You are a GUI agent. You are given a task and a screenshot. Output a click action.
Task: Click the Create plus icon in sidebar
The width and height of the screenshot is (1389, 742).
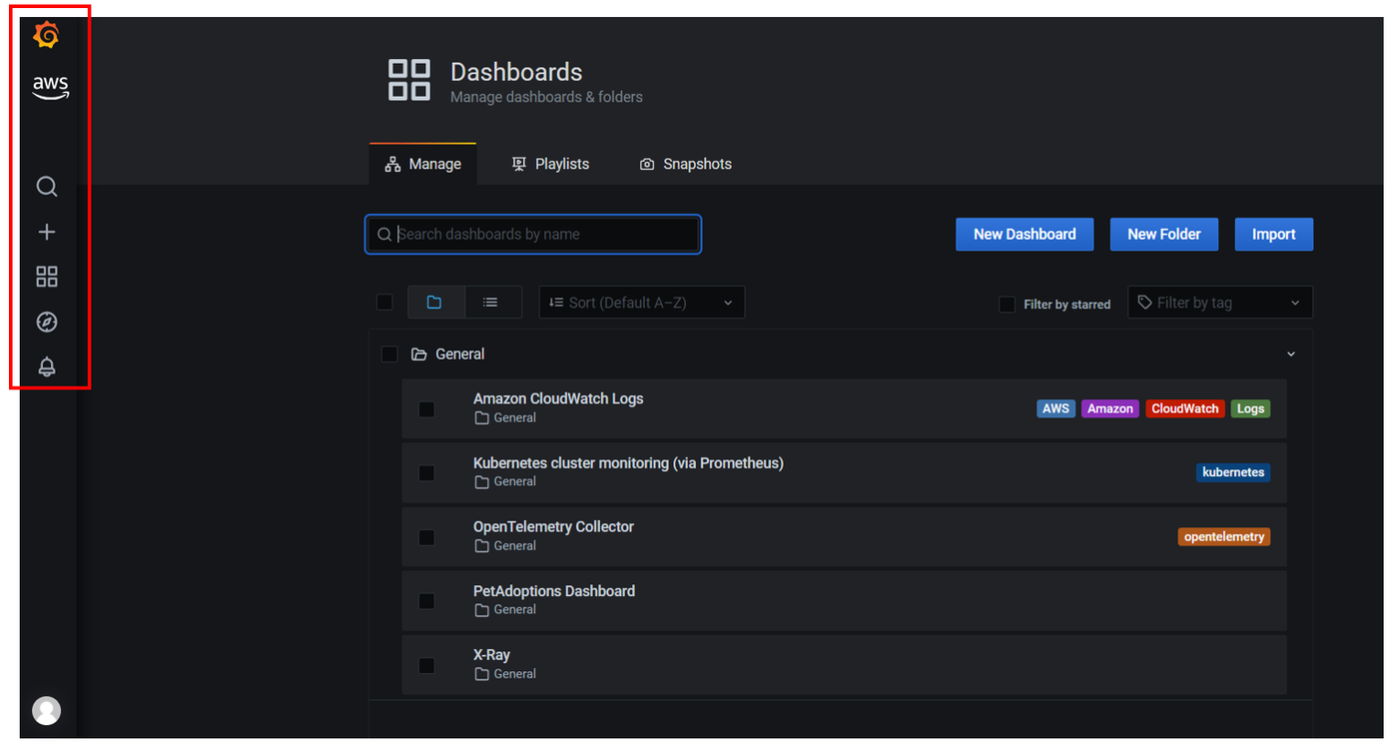pyautogui.click(x=47, y=232)
